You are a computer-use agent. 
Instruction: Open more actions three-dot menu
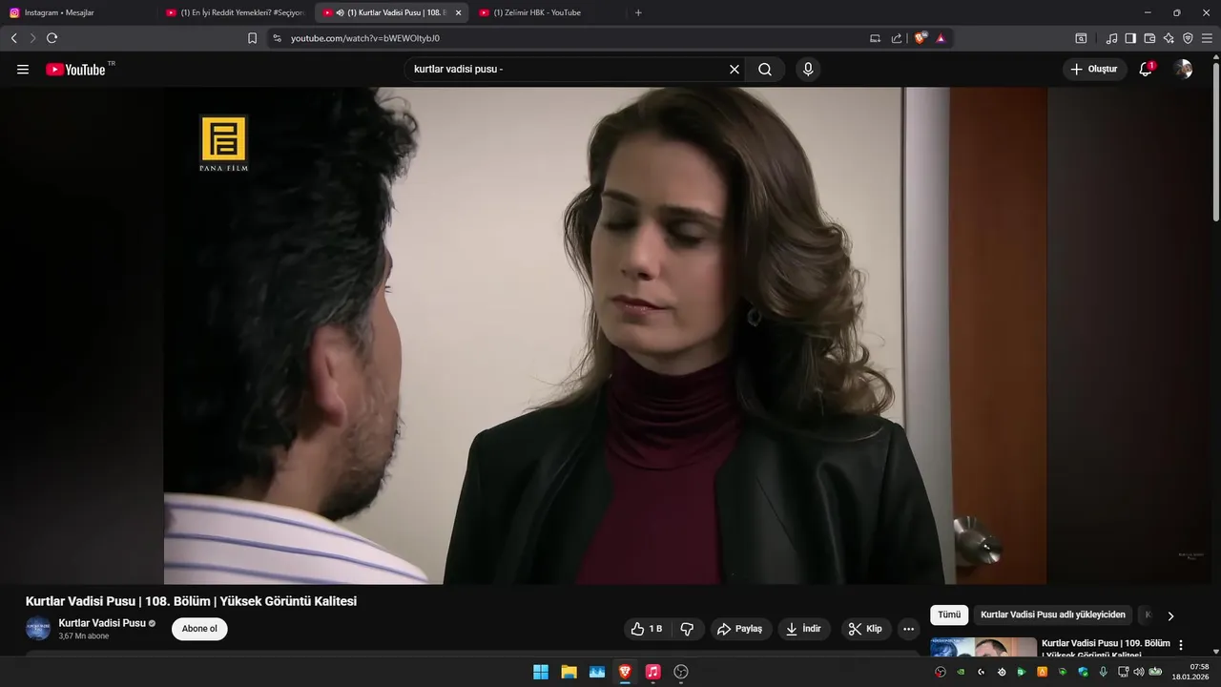pos(908,629)
